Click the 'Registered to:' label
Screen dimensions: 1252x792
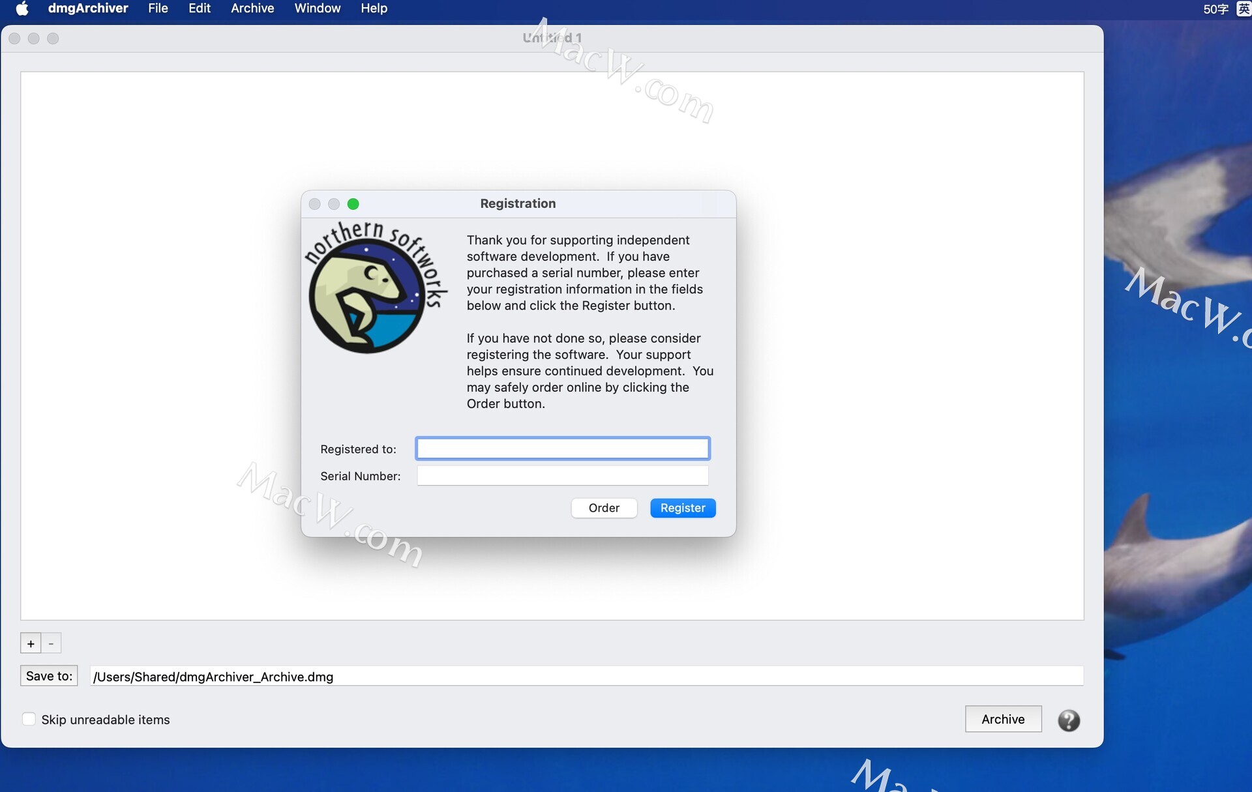point(358,449)
